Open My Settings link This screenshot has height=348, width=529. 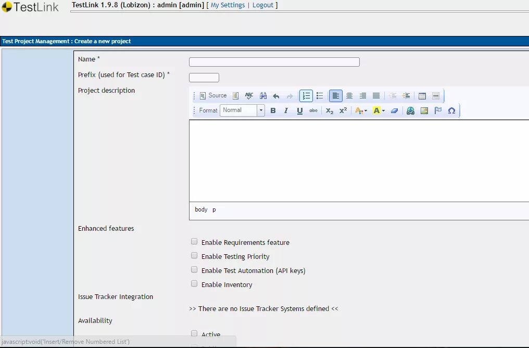tap(228, 5)
